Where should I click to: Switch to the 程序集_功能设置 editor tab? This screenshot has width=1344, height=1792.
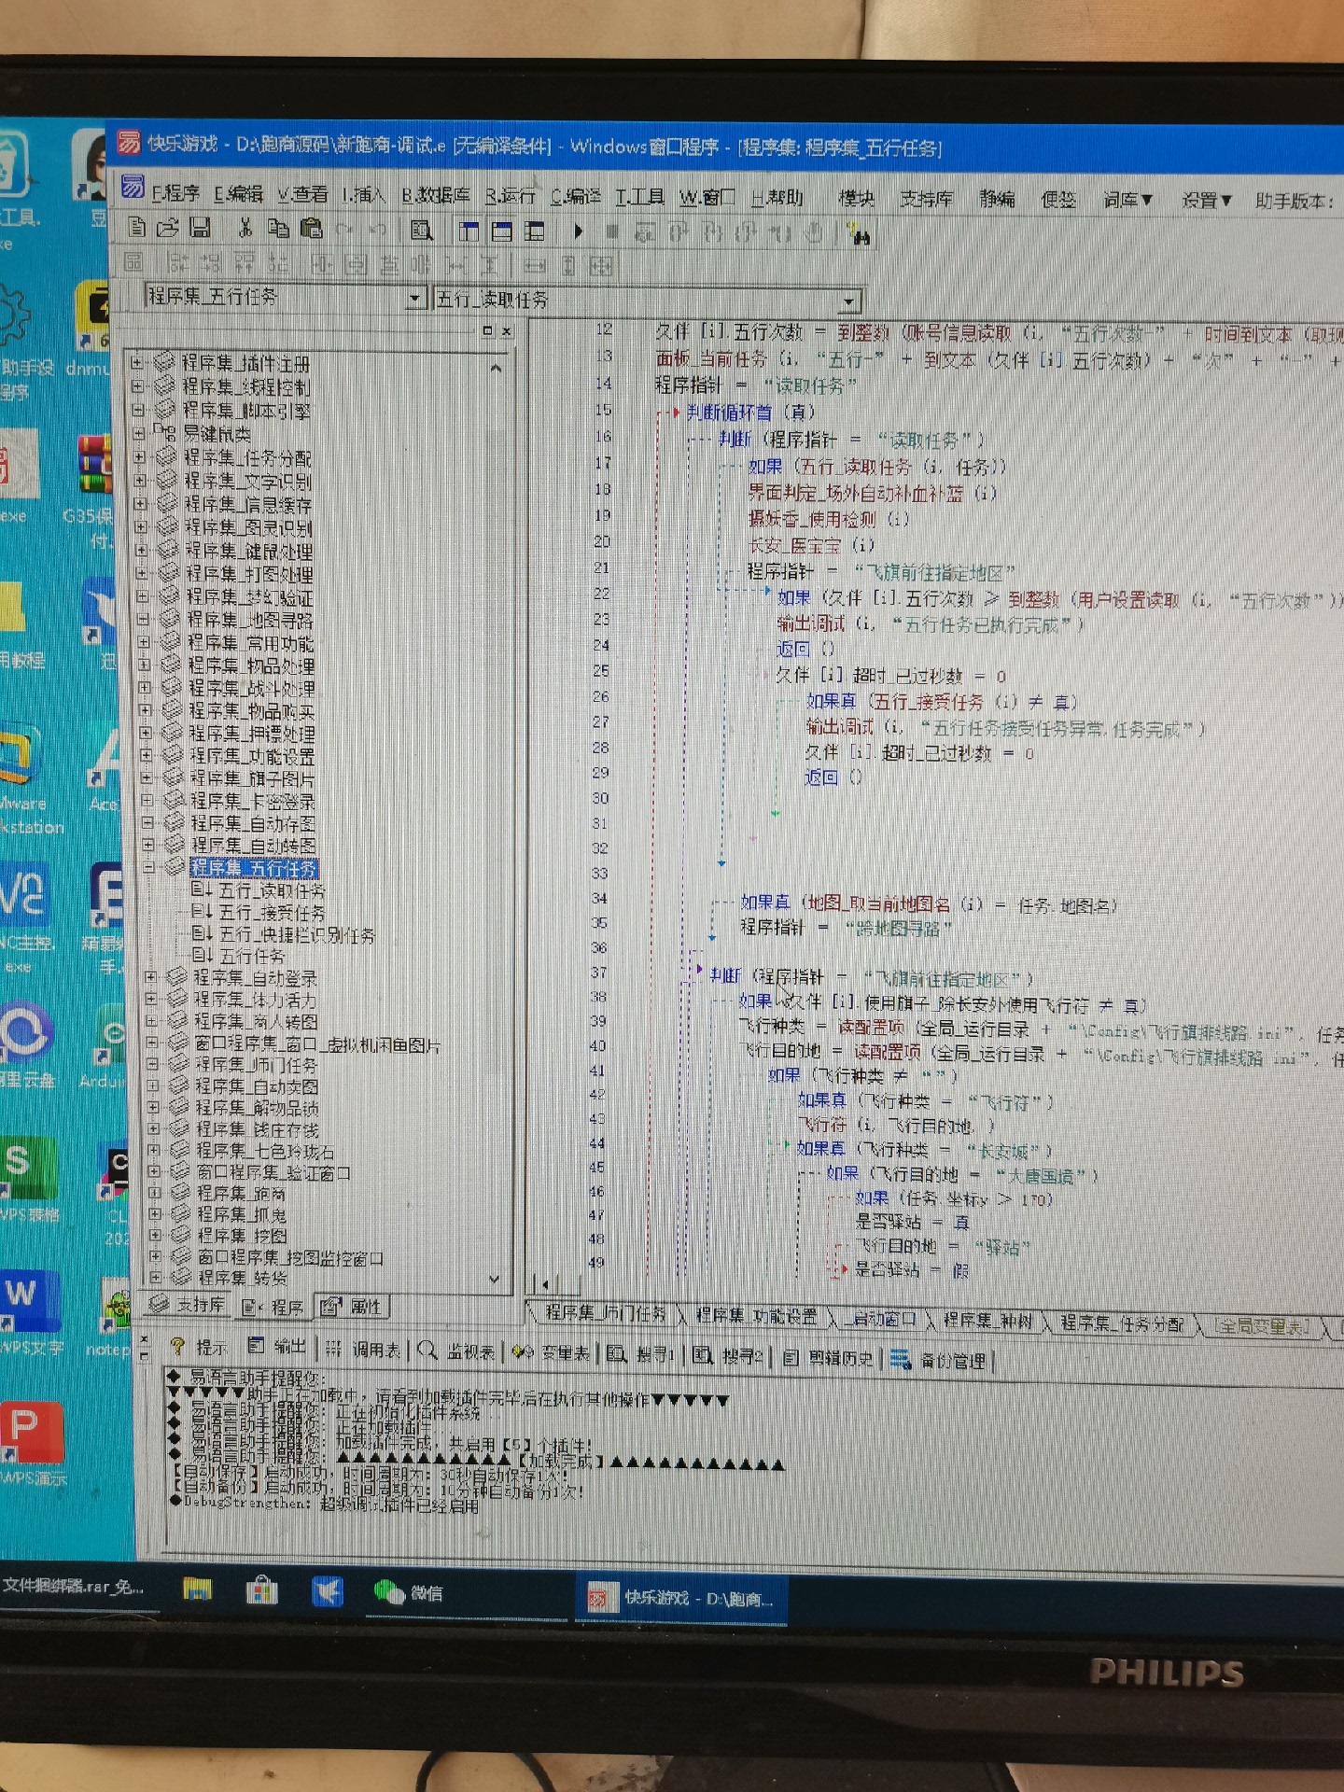tap(758, 1315)
